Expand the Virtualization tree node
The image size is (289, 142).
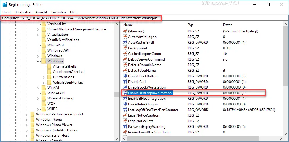38,35
